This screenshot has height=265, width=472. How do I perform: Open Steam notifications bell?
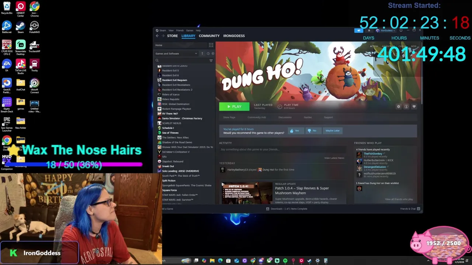[369, 31]
